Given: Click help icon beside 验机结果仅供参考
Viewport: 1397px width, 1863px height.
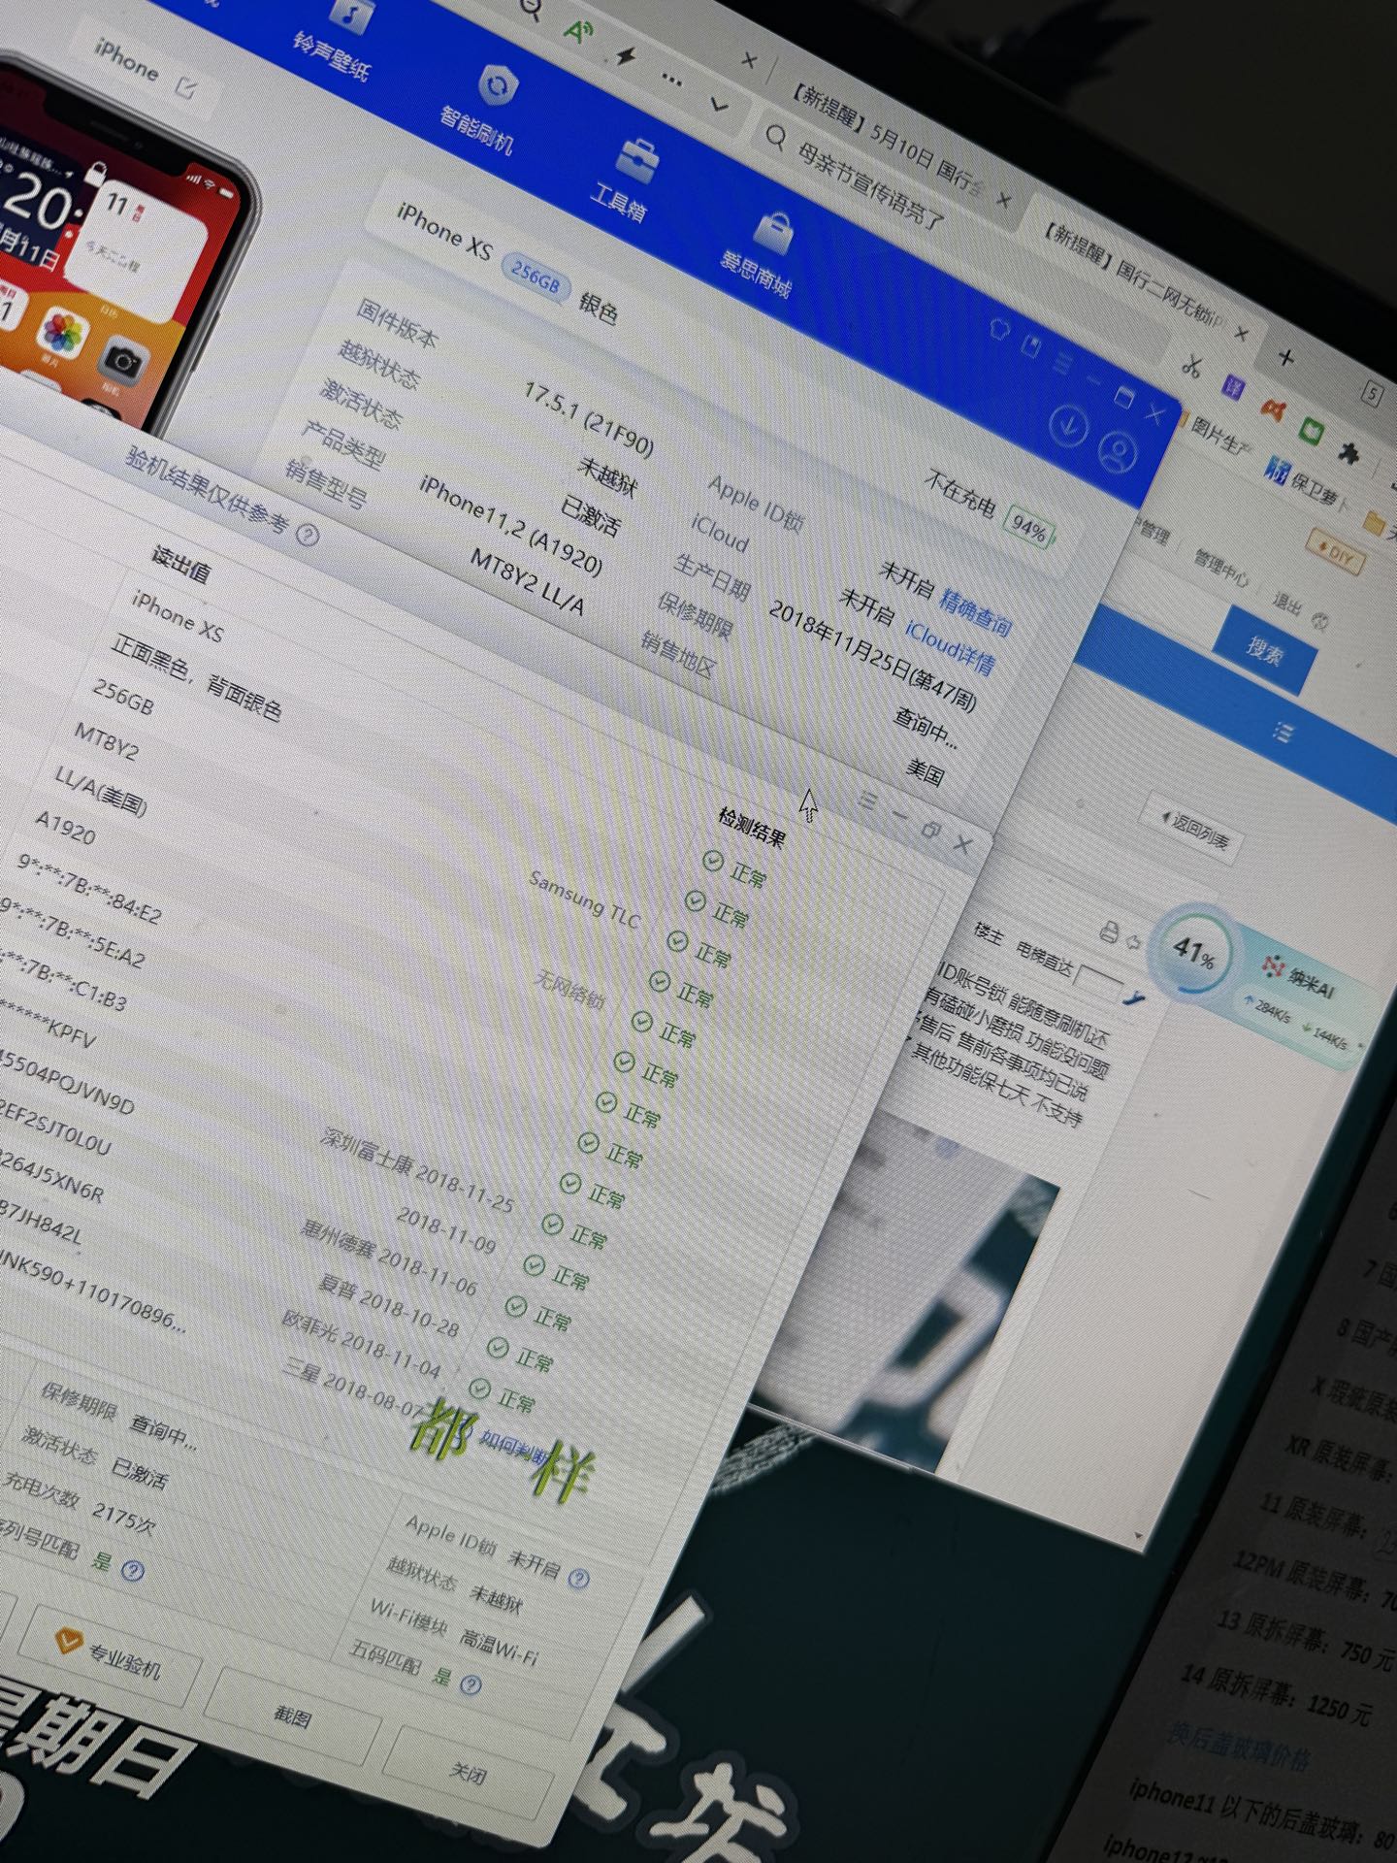Looking at the screenshot, I should pyautogui.click(x=308, y=535).
